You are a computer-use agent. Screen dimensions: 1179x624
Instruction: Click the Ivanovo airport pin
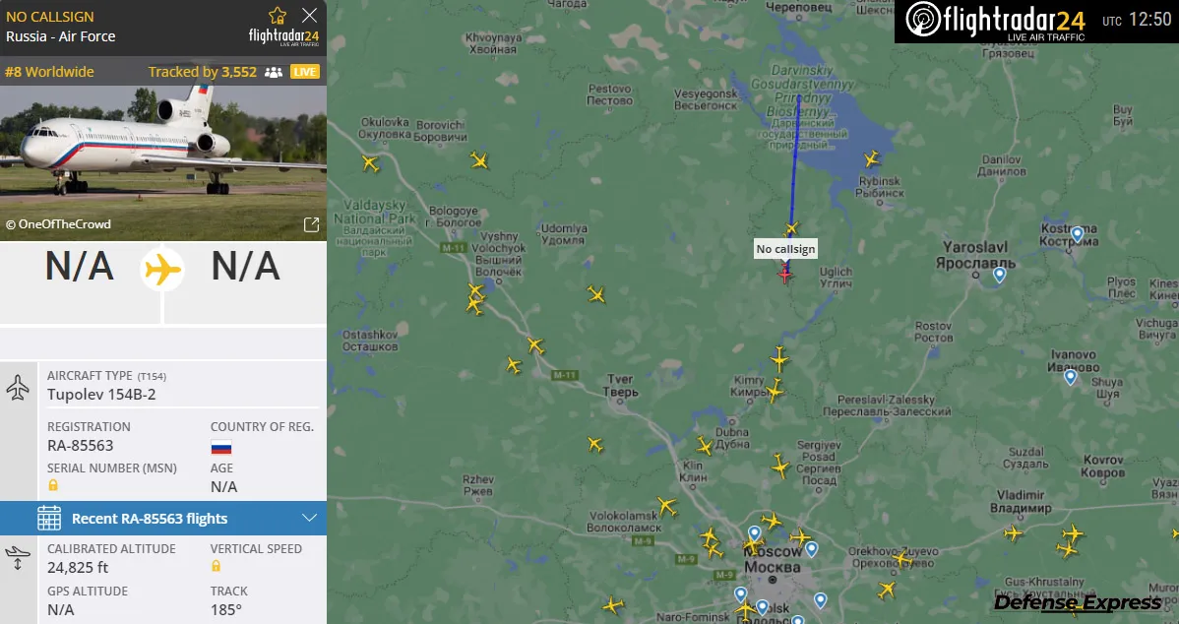tap(1070, 377)
